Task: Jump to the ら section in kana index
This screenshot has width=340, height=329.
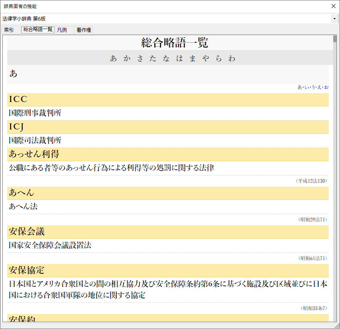Action: point(219,58)
